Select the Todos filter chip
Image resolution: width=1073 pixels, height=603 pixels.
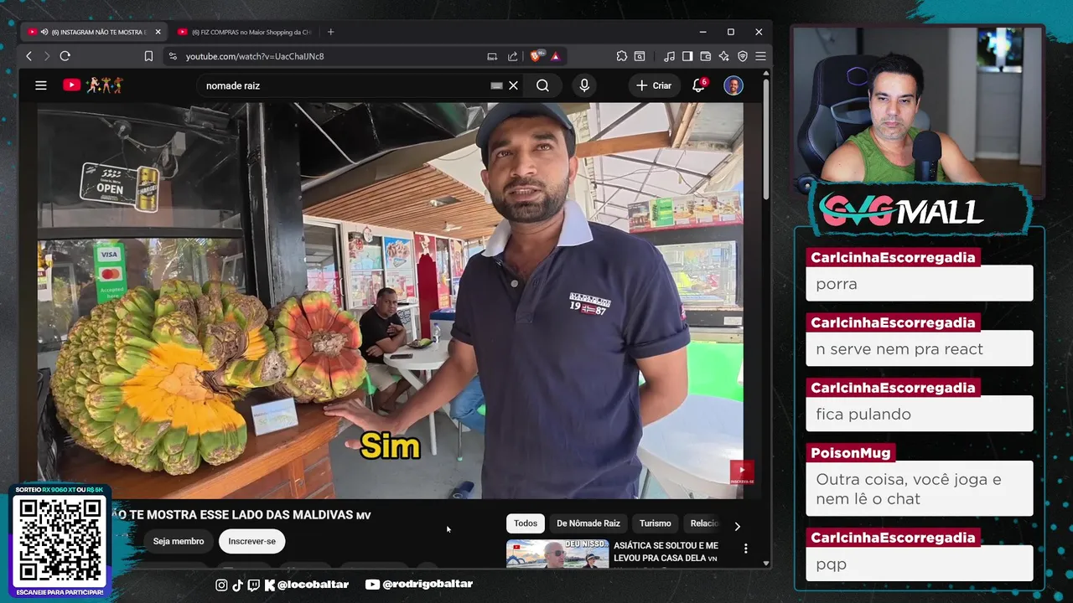[526, 523]
